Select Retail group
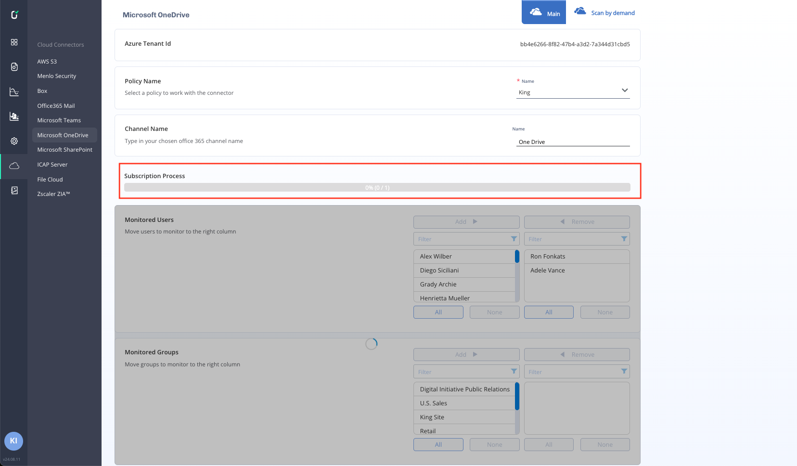Image resolution: width=797 pixels, height=466 pixels. (464, 430)
